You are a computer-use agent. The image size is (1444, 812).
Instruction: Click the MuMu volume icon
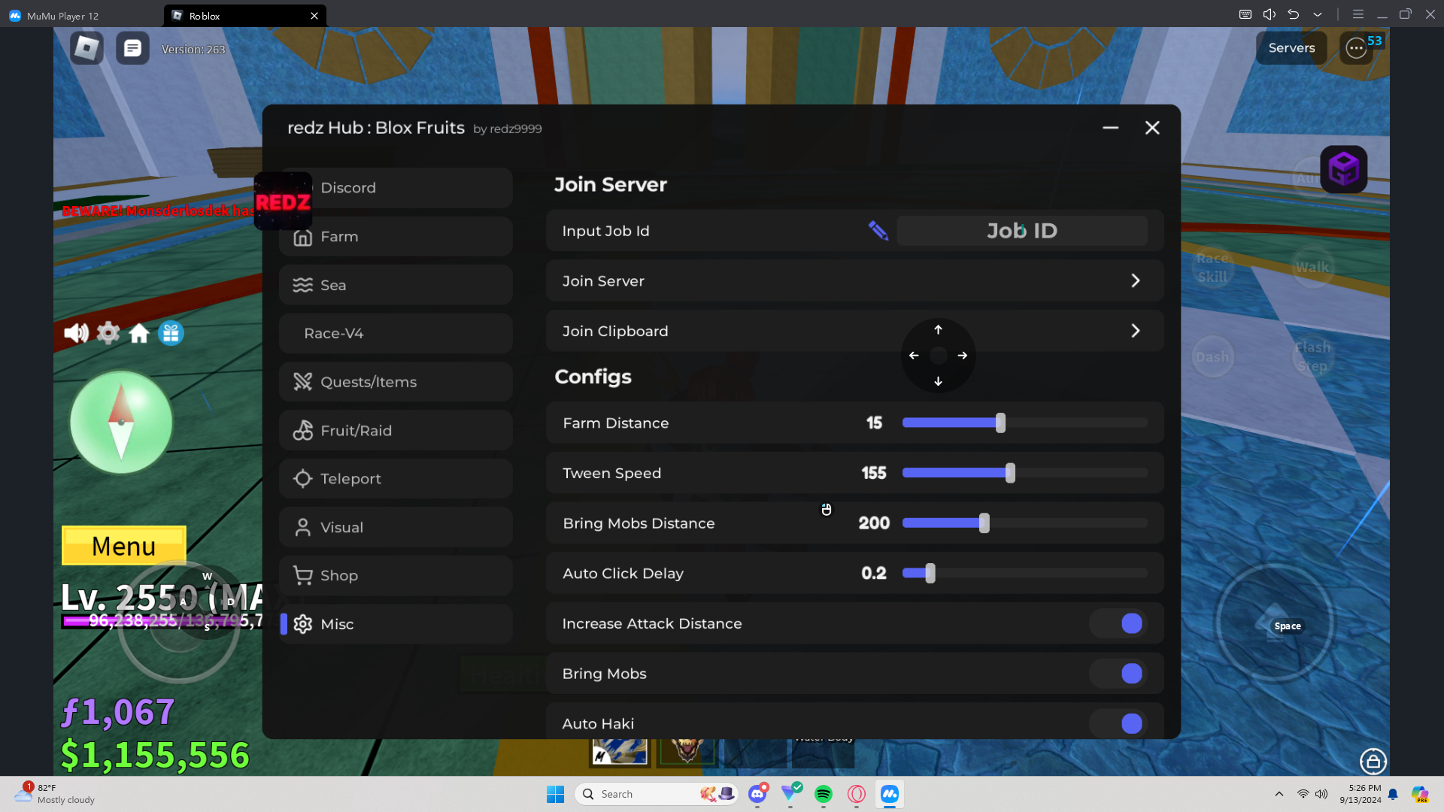point(1270,14)
